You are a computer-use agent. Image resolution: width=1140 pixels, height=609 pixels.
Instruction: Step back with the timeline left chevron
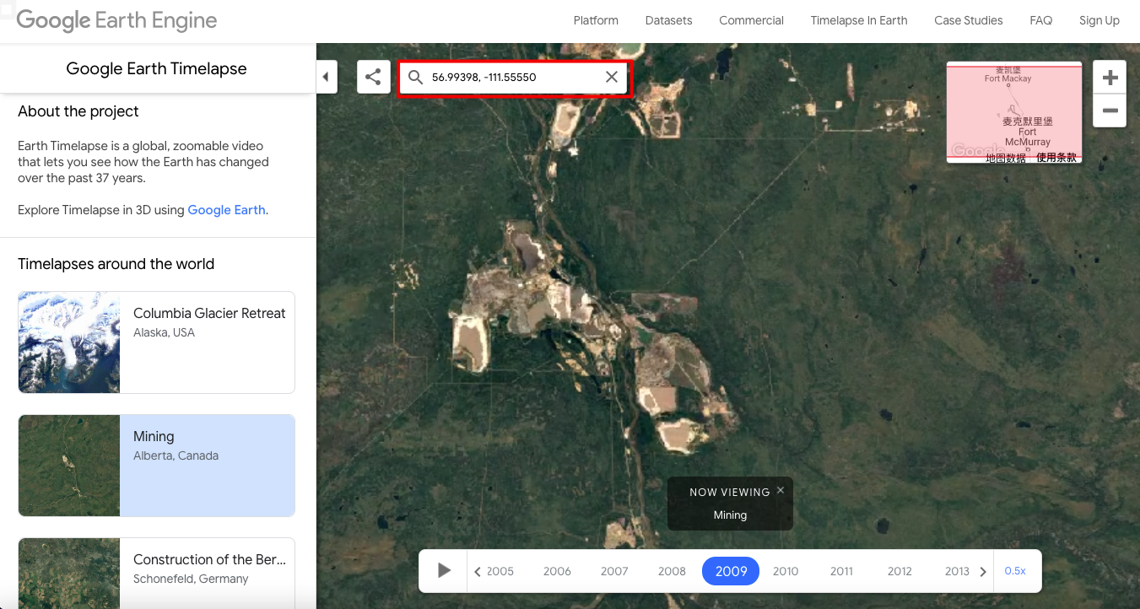pyautogui.click(x=478, y=571)
